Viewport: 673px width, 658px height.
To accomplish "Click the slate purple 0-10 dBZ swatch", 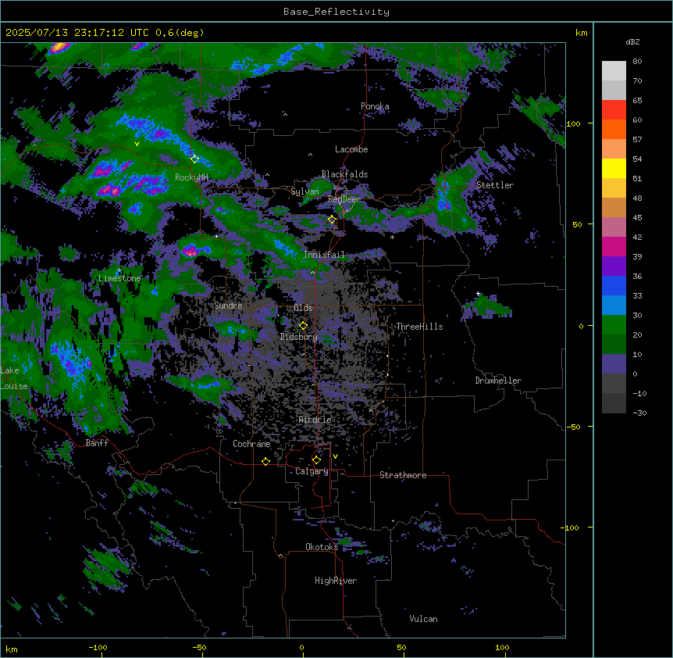I will (x=614, y=364).
